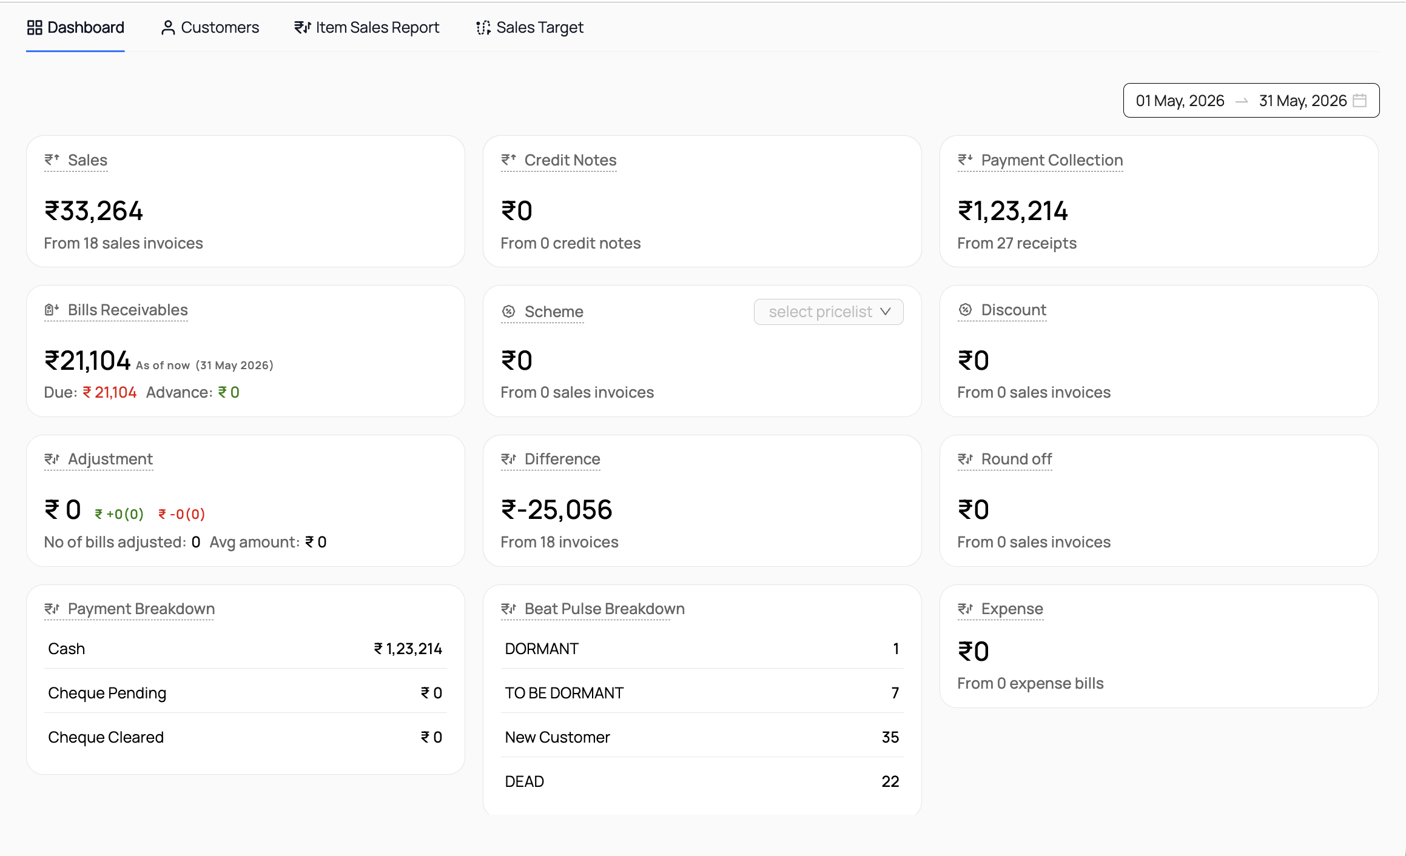Click the green ₹ +0(0) adjustment value
Image resolution: width=1406 pixels, height=856 pixels.
[119, 514]
